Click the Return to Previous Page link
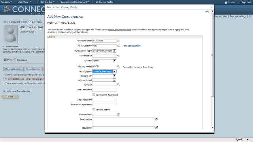This screenshot has width=253, height=142. tap(119, 30)
